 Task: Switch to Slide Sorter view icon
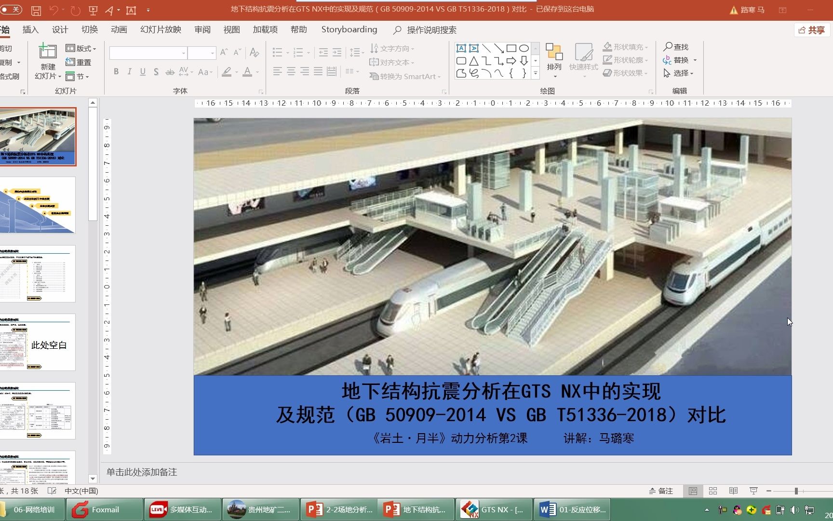[713, 491]
